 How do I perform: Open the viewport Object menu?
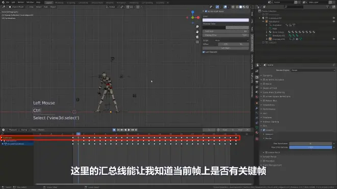53,7
